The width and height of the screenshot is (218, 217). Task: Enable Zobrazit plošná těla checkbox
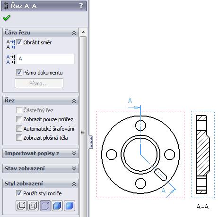click(x=19, y=138)
